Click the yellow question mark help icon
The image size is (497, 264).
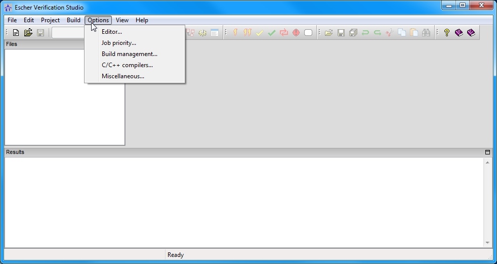point(446,33)
